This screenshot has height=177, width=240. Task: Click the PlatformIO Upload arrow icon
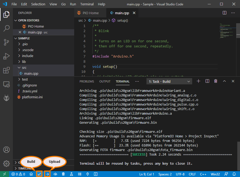(x=47, y=174)
